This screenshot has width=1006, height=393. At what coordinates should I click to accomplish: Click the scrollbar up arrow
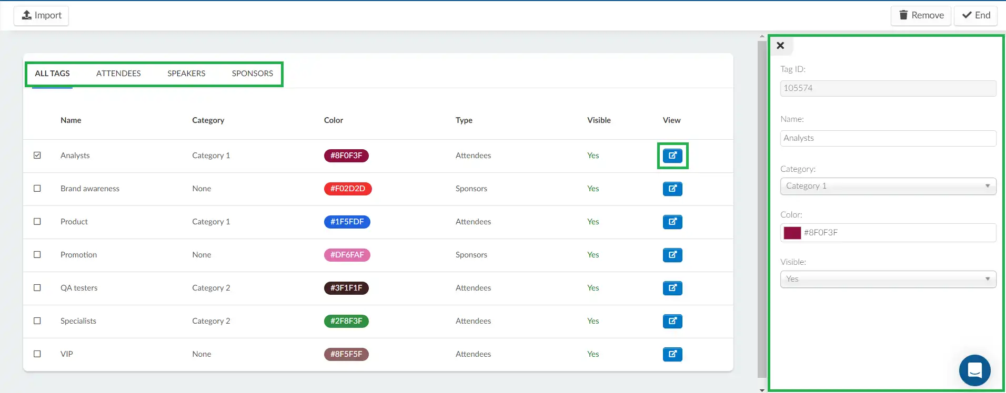click(762, 37)
